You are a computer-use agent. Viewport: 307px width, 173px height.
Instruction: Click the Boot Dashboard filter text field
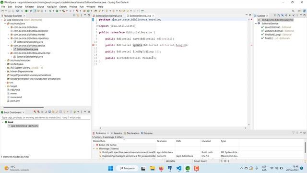(46, 117)
